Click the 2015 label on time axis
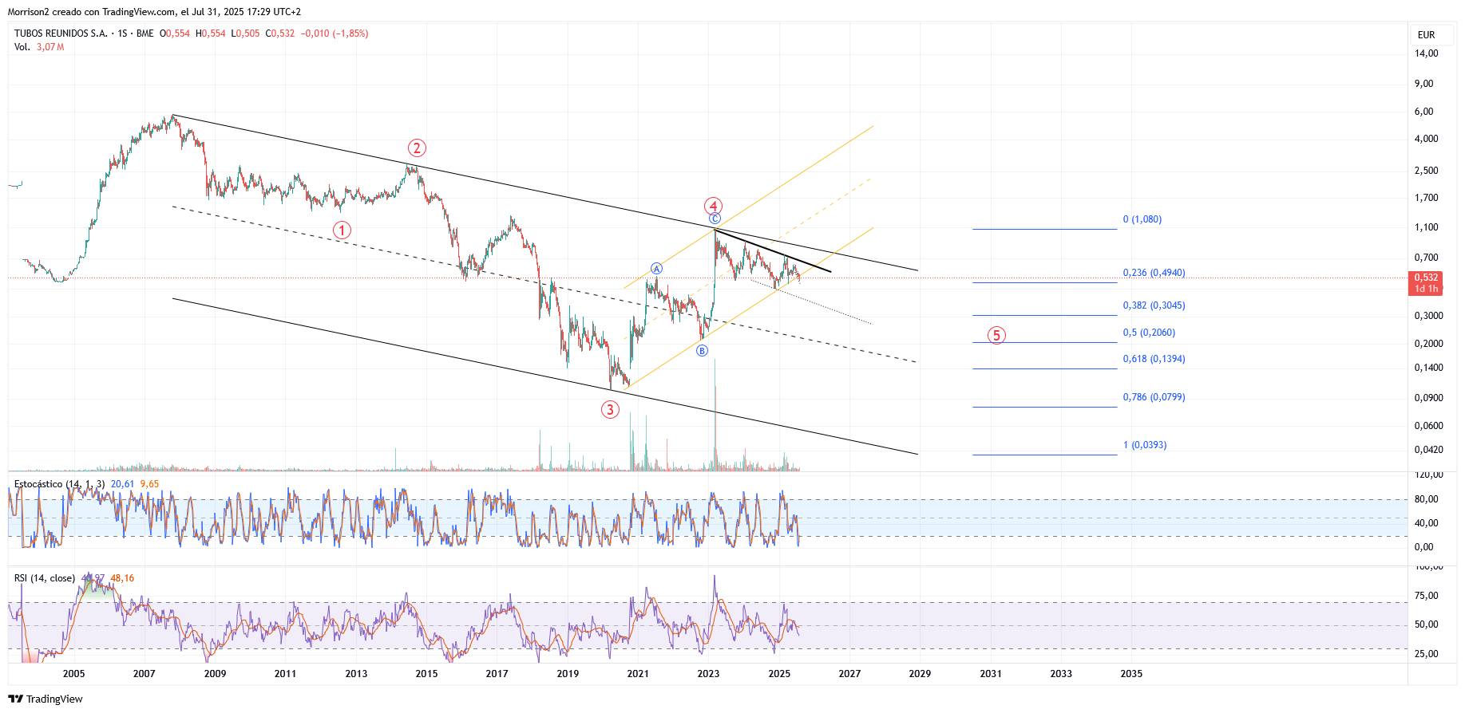This screenshot has height=713, width=1465. [x=426, y=674]
